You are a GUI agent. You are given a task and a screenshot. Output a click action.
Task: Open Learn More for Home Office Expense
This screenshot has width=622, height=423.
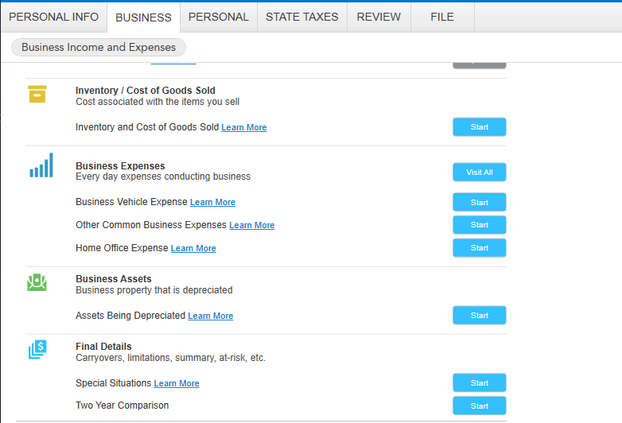click(193, 249)
